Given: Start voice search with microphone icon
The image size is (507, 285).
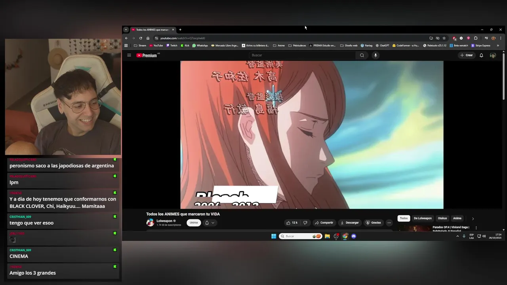Looking at the screenshot, I should tap(375, 55).
